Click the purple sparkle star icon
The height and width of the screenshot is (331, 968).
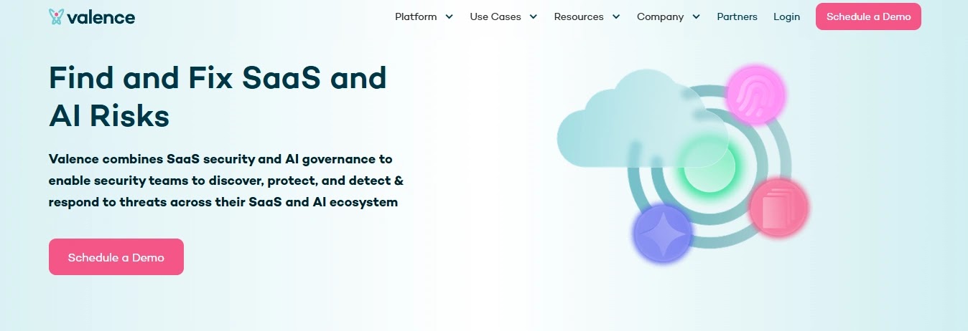tap(662, 233)
